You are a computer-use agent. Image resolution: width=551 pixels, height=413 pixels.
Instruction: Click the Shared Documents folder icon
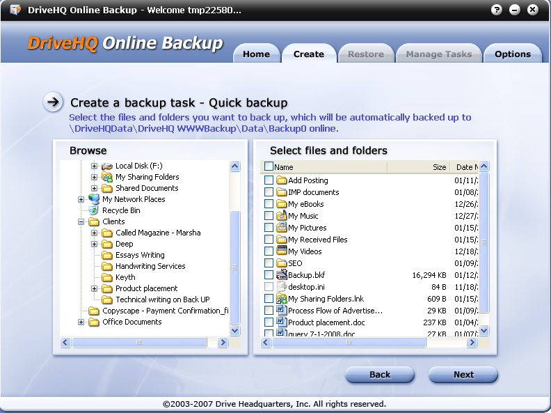[x=107, y=188]
